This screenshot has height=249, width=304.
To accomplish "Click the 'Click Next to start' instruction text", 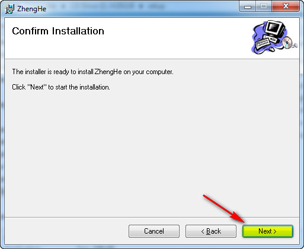I will (x=61, y=87).
